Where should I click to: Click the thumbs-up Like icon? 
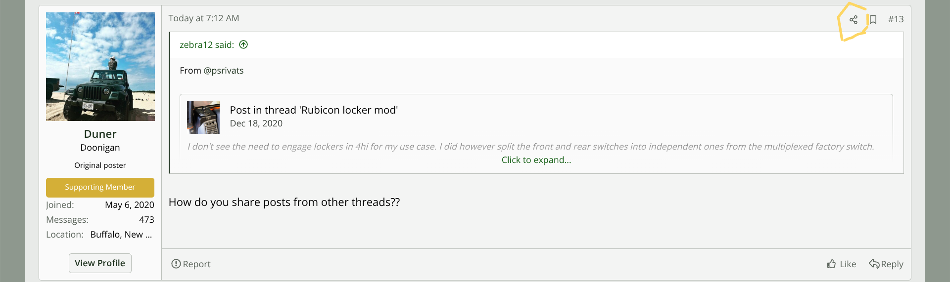point(831,264)
